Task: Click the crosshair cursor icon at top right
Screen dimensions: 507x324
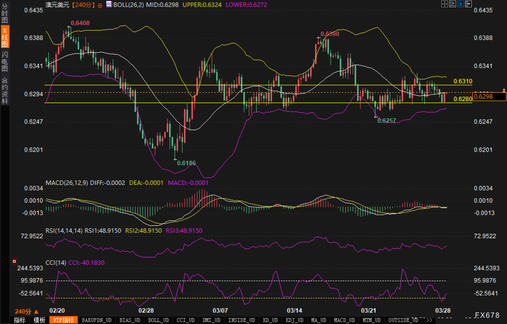Action: pyautogui.click(x=444, y=4)
